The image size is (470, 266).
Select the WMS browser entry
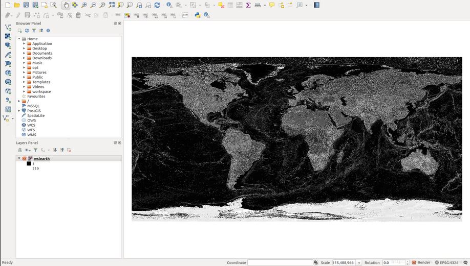(x=31, y=135)
